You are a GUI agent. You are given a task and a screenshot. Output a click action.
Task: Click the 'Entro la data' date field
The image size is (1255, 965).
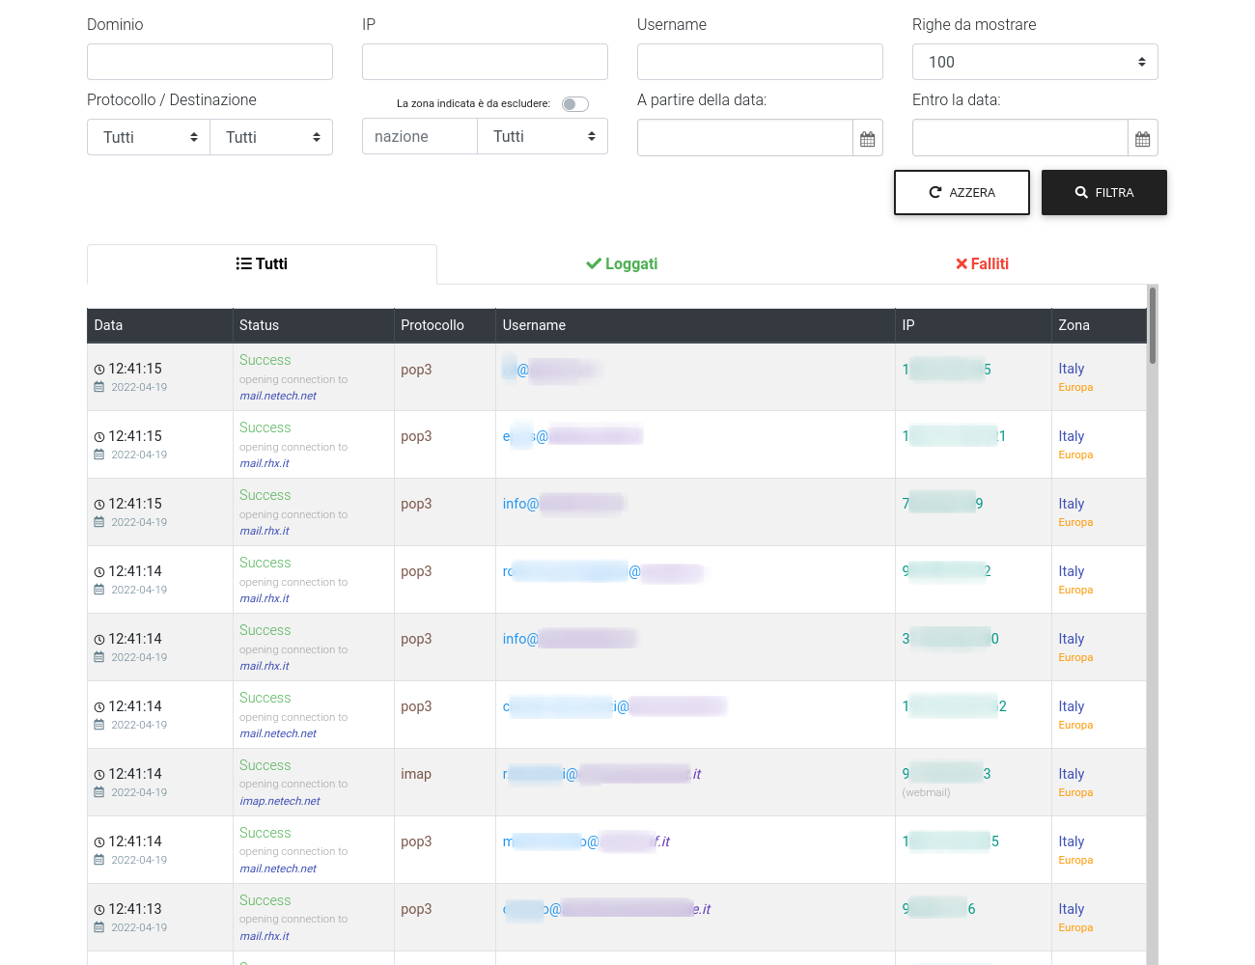pyautogui.click(x=1020, y=138)
